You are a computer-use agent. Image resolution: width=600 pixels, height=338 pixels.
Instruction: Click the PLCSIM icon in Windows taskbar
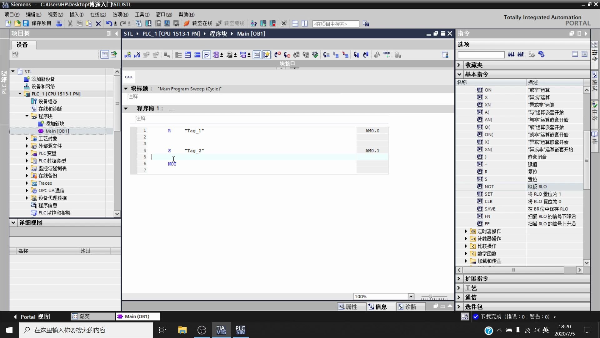240,330
